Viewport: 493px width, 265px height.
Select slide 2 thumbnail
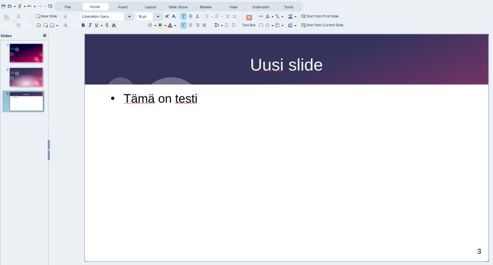tap(26, 77)
